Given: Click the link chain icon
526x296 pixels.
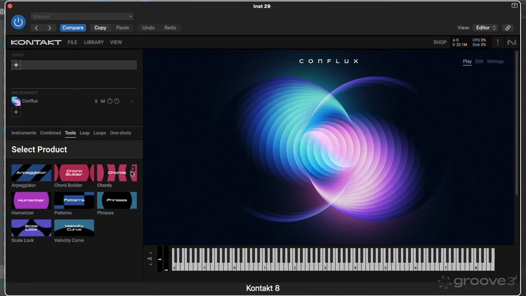Looking at the screenshot, I should tap(508, 28).
